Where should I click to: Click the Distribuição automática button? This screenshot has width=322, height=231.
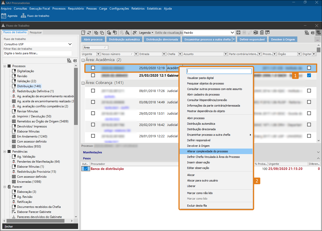pyautogui.click(x=124, y=39)
